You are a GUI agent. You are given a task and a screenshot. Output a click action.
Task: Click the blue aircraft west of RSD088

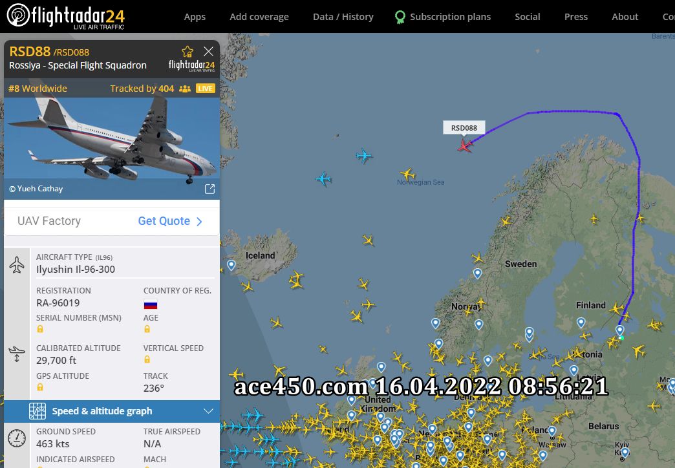[364, 155]
